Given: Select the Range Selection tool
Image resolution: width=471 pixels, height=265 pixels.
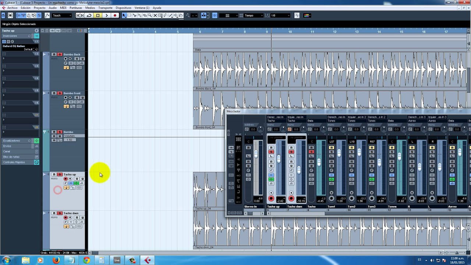Looking at the screenshot, I should (x=130, y=15).
